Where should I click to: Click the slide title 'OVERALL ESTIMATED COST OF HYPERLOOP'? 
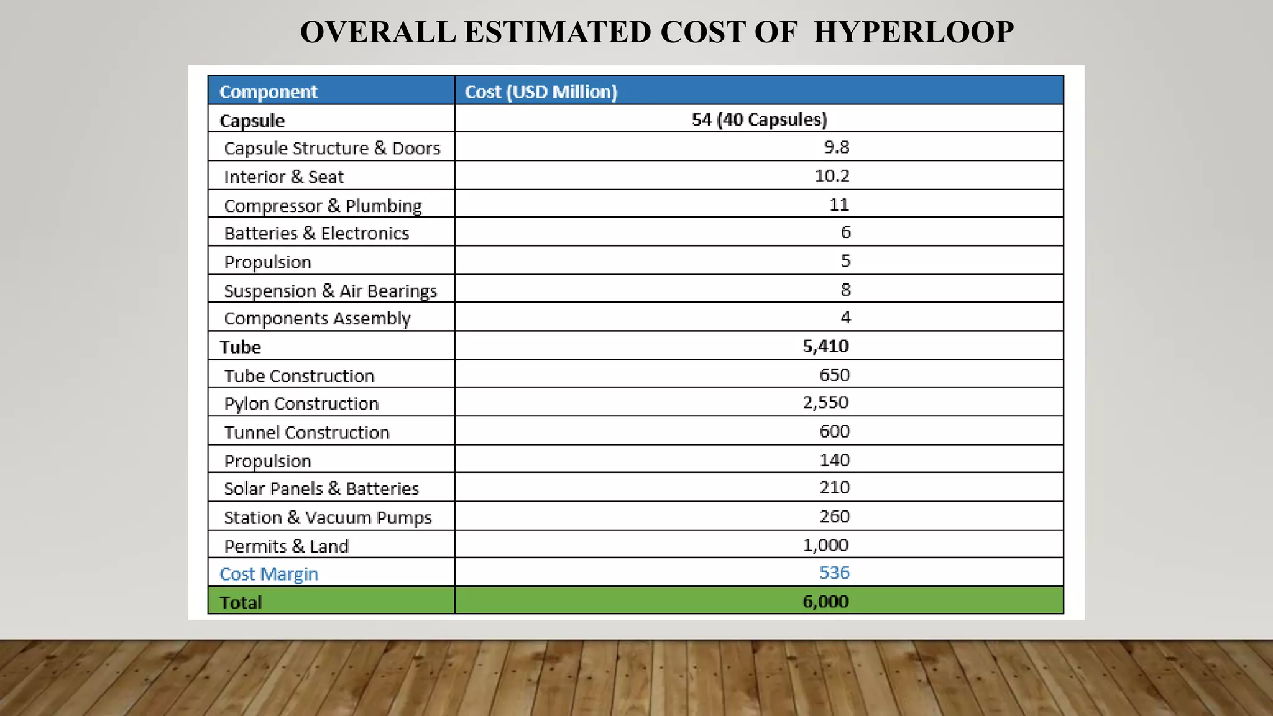[x=656, y=32]
